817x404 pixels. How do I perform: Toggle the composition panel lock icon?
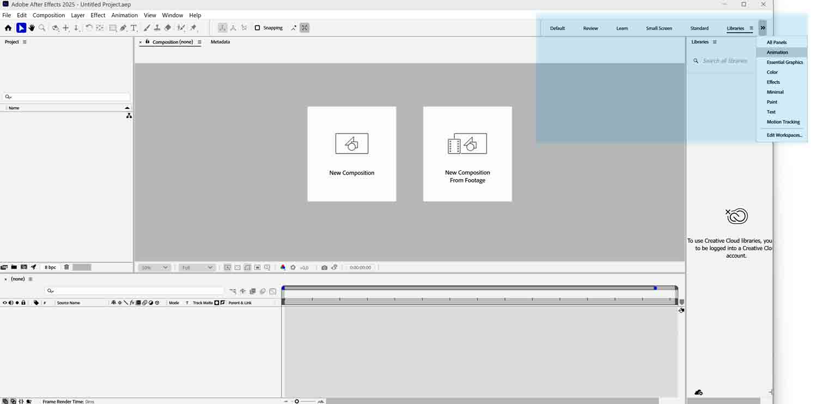coord(148,41)
